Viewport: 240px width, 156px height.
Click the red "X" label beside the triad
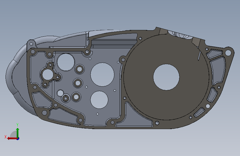(6, 137)
